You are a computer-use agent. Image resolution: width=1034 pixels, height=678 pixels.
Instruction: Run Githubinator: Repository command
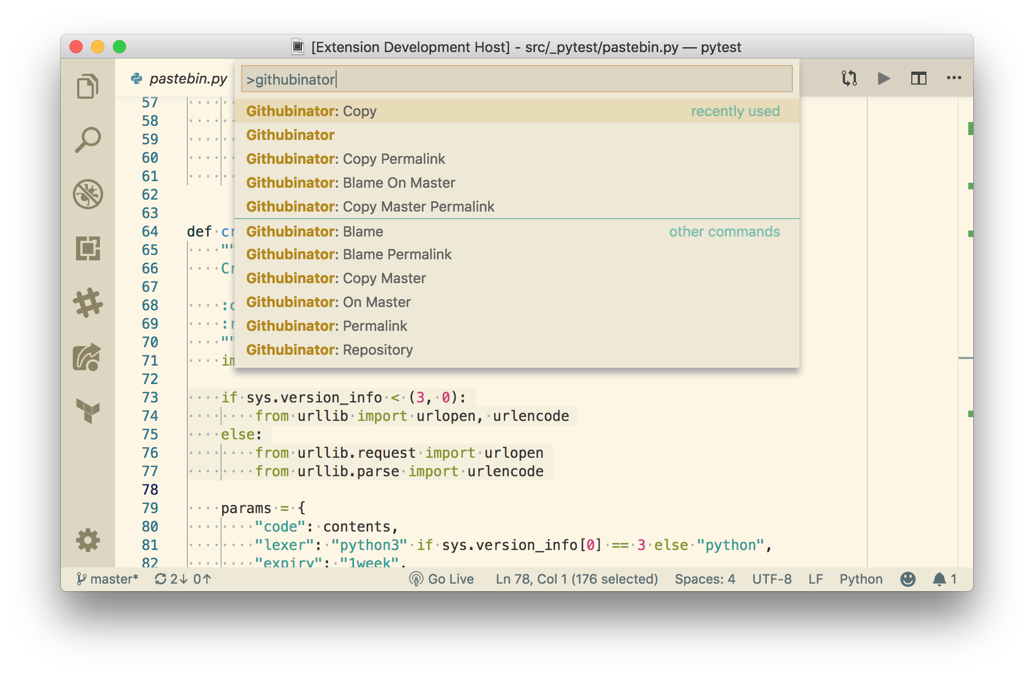pos(516,350)
